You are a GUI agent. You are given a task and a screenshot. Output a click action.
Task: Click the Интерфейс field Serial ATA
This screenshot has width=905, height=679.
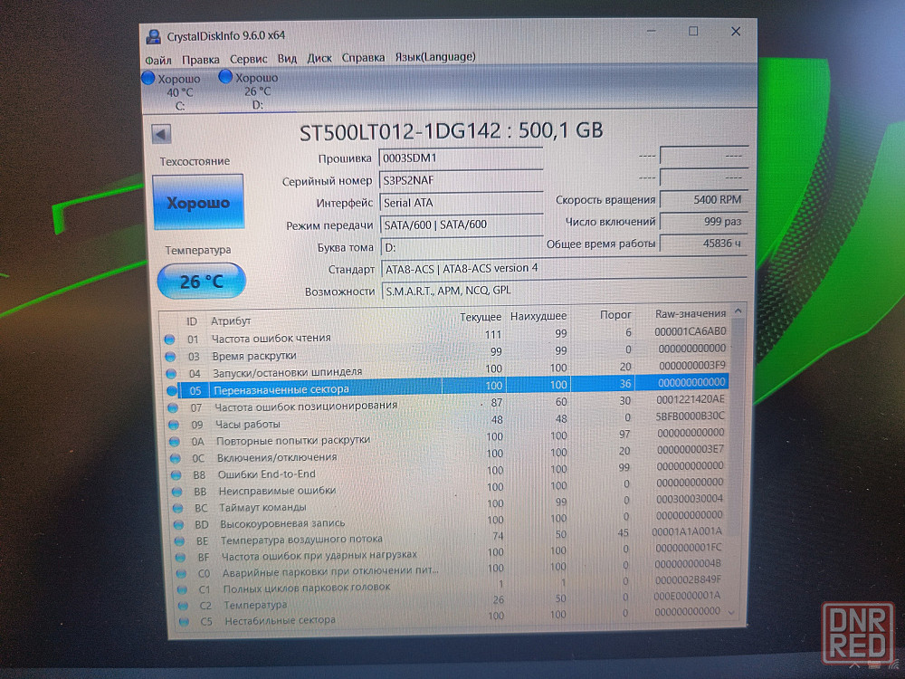461,203
